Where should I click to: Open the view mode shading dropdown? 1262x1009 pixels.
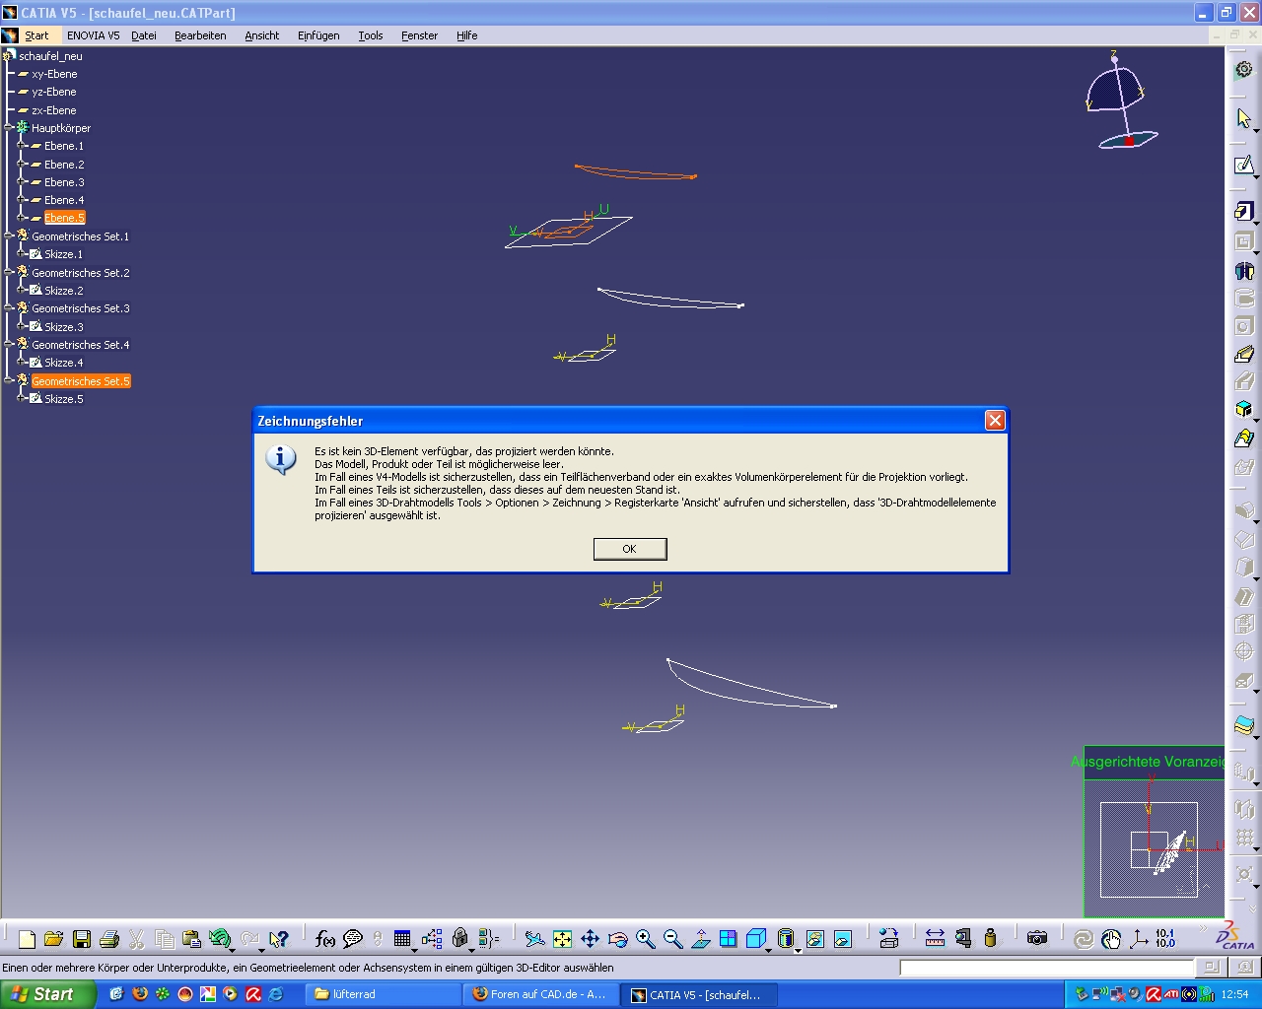click(x=798, y=949)
